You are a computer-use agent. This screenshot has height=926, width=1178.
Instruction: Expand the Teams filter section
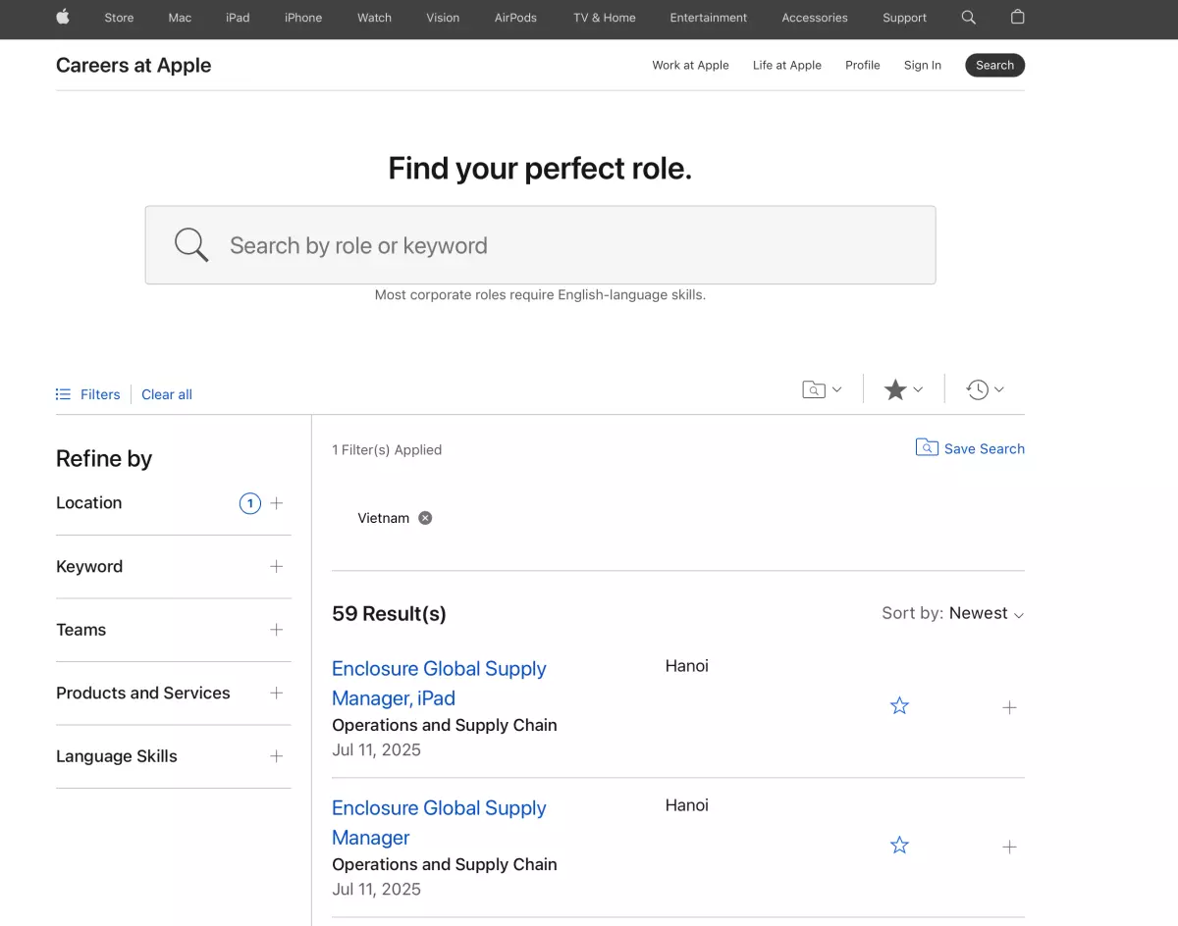click(277, 630)
